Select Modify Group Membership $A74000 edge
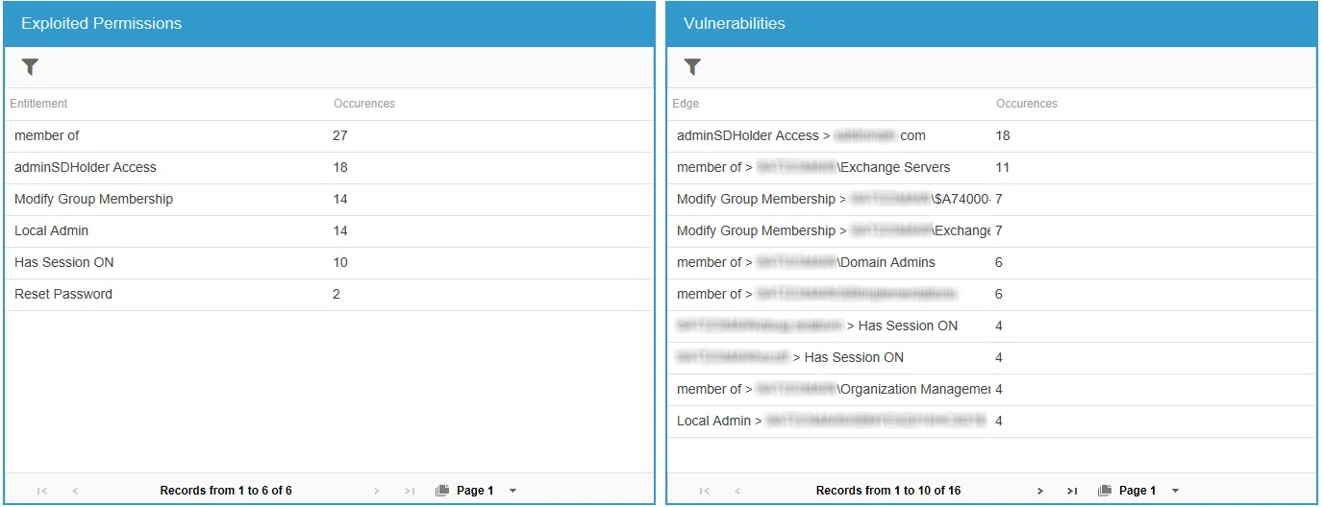1323x507 pixels. 991,200
